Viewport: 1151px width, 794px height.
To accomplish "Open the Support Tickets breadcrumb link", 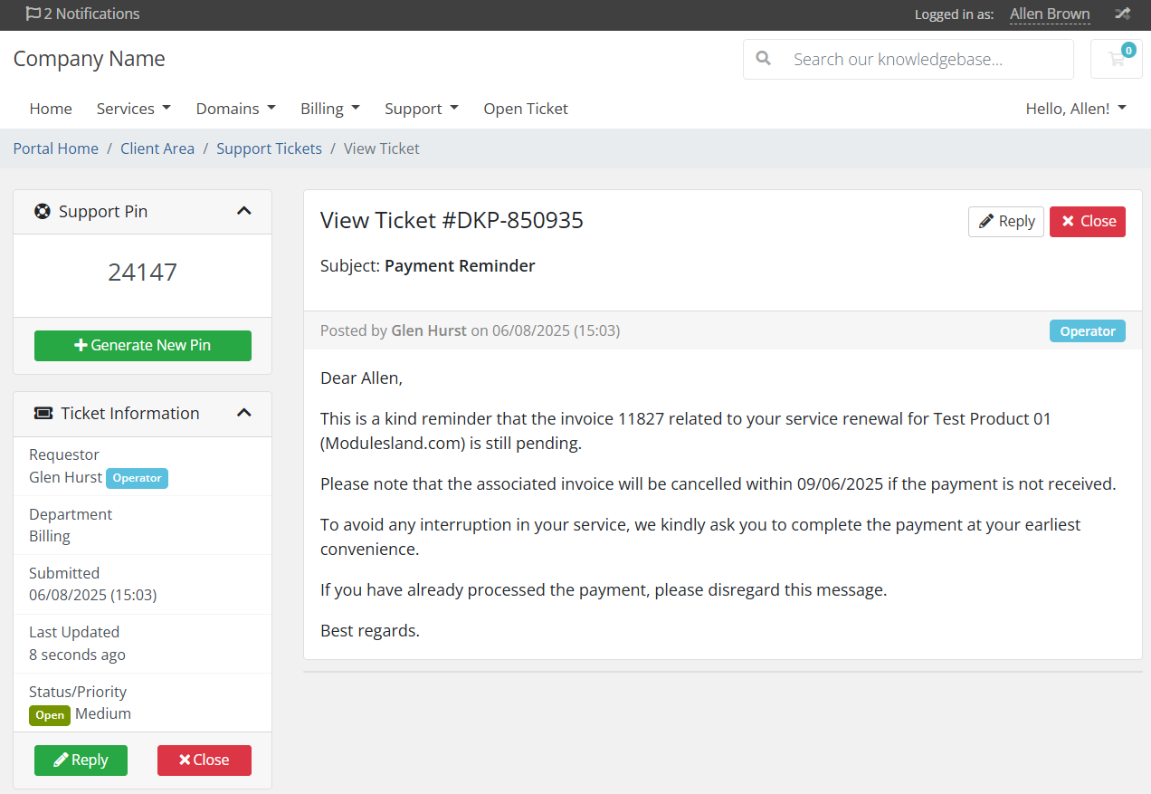I will [x=269, y=148].
